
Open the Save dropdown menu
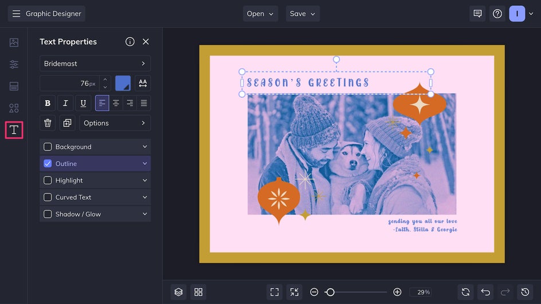coord(303,14)
